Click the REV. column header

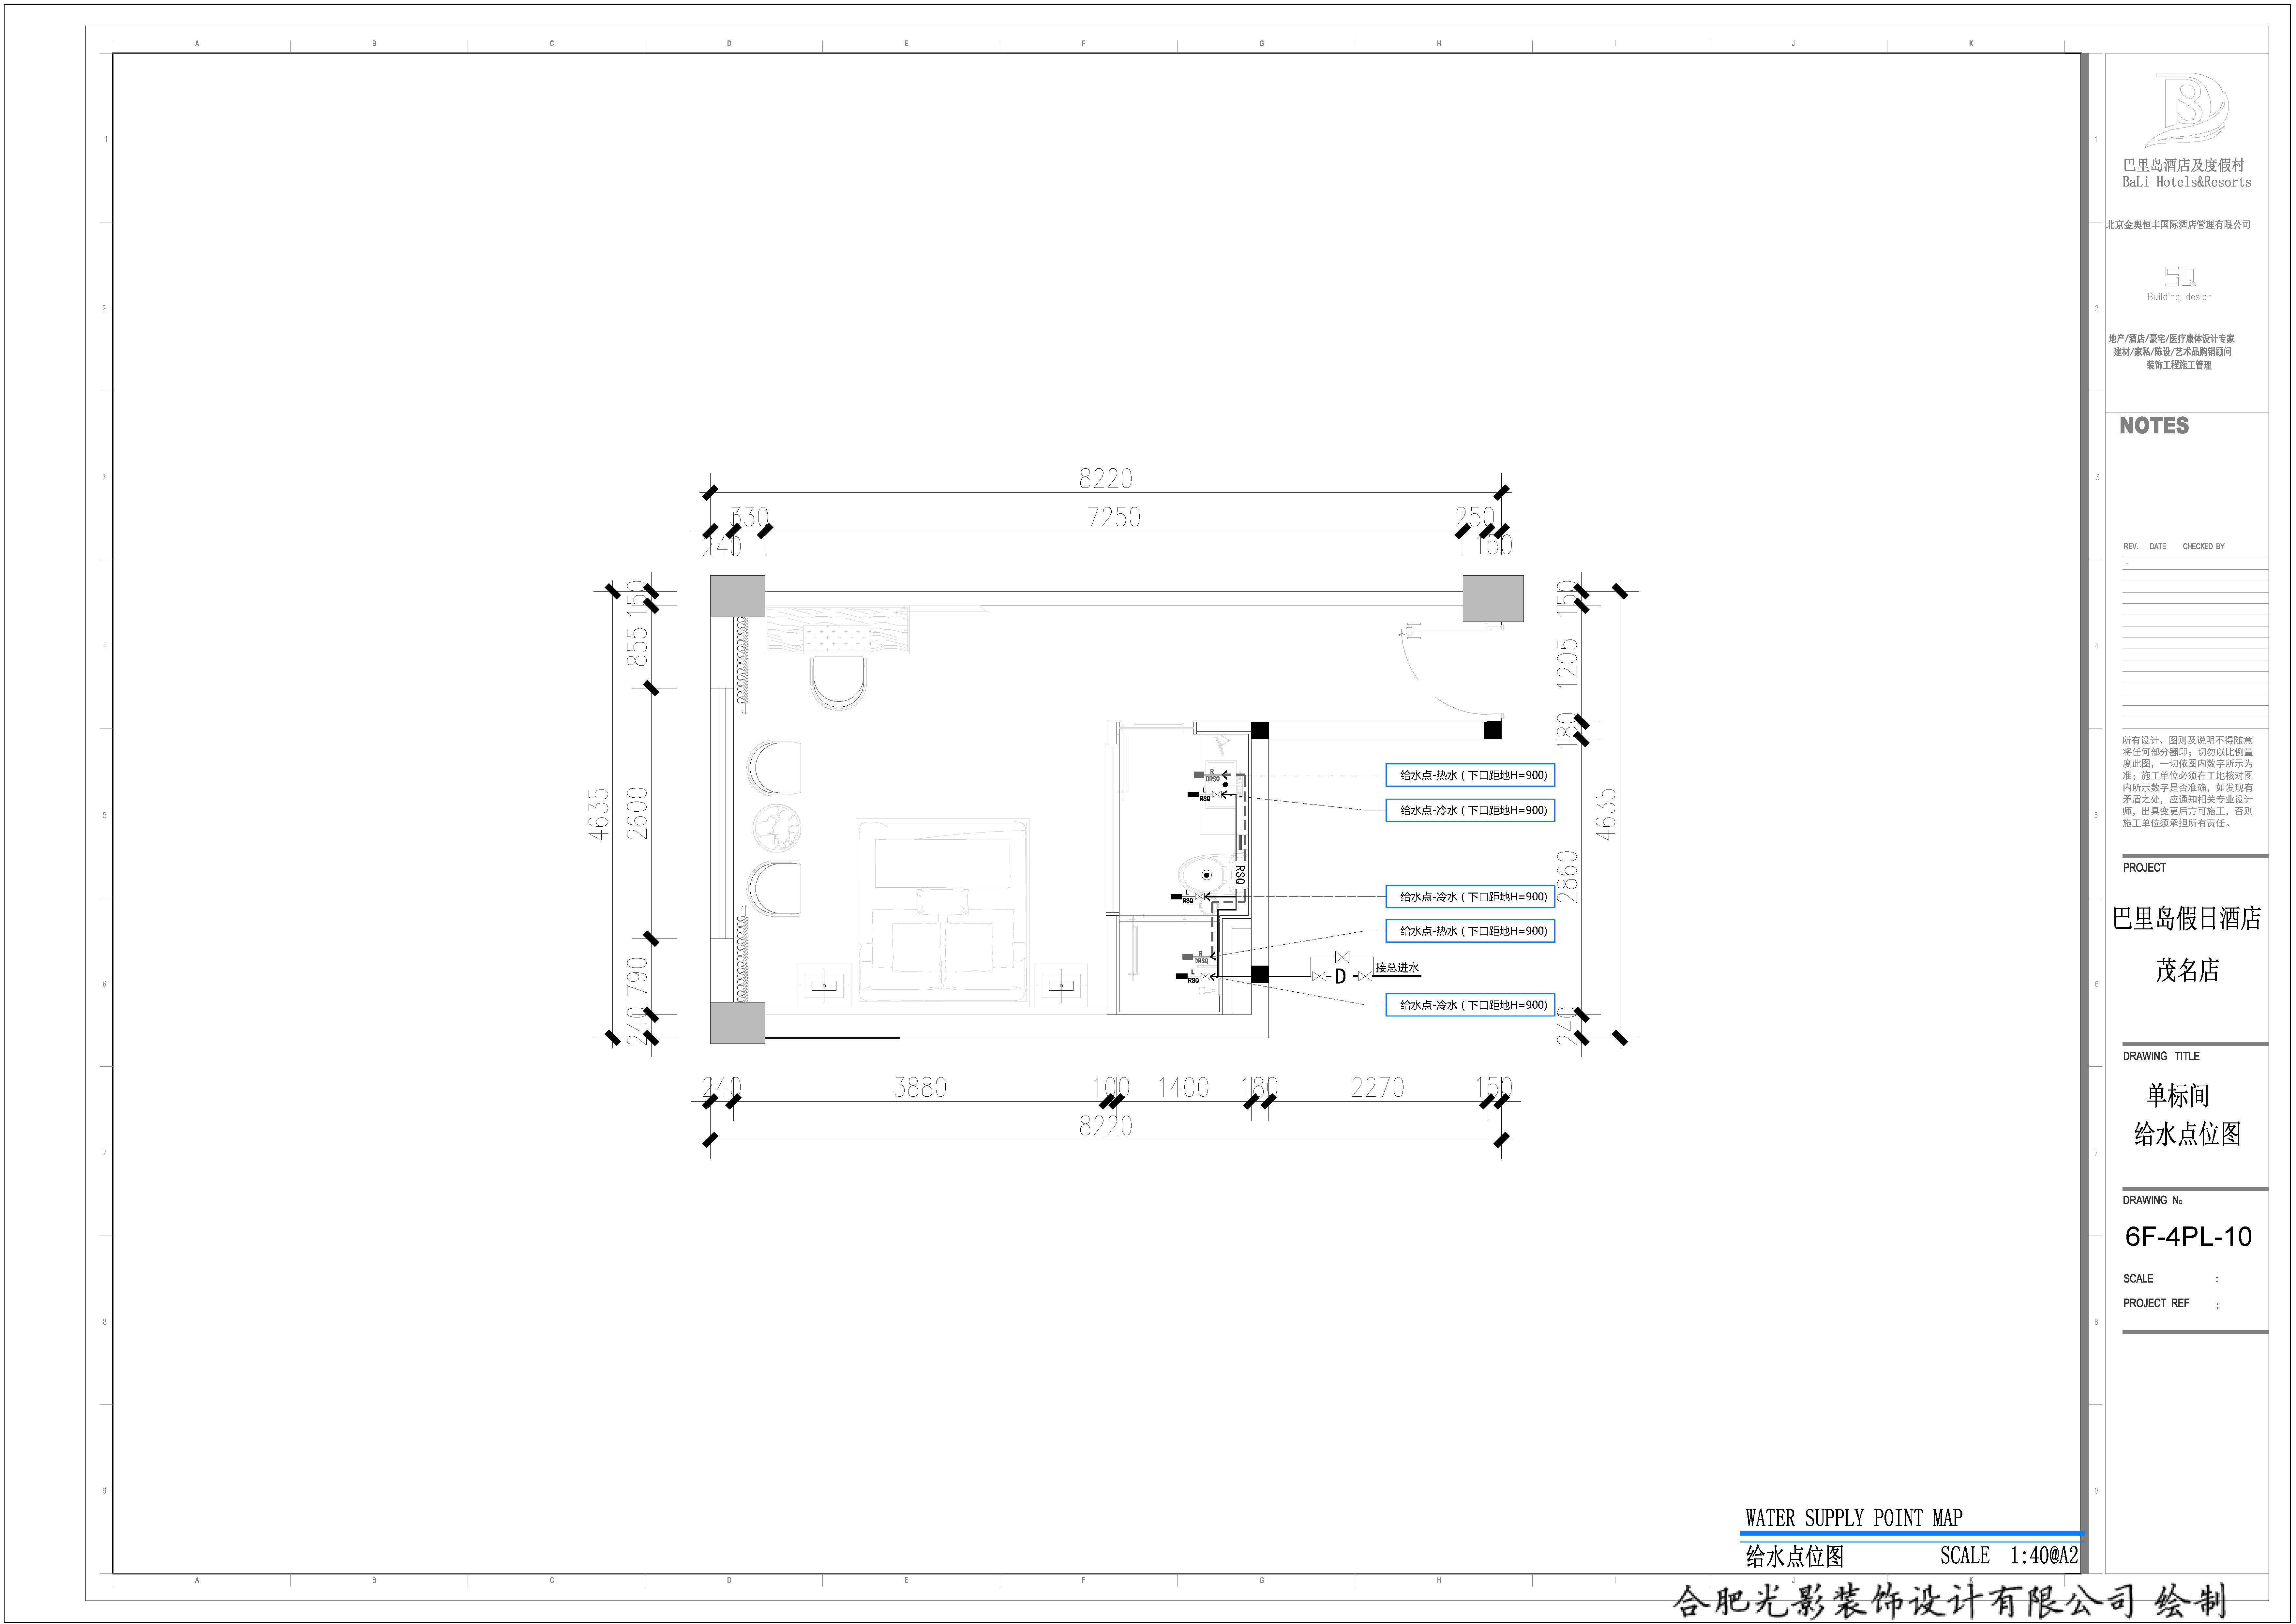click(2130, 547)
